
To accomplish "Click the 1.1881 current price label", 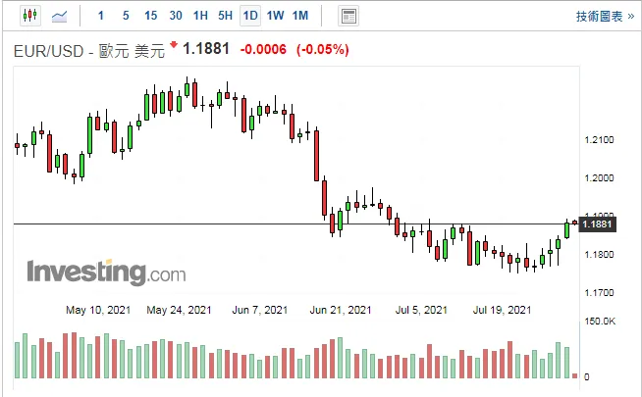I will 598,224.
